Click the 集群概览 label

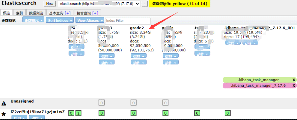[x=9, y=20]
